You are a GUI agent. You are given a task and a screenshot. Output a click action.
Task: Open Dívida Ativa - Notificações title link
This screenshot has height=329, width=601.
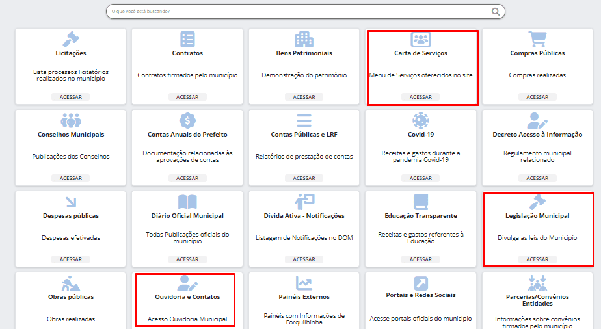pyautogui.click(x=304, y=216)
